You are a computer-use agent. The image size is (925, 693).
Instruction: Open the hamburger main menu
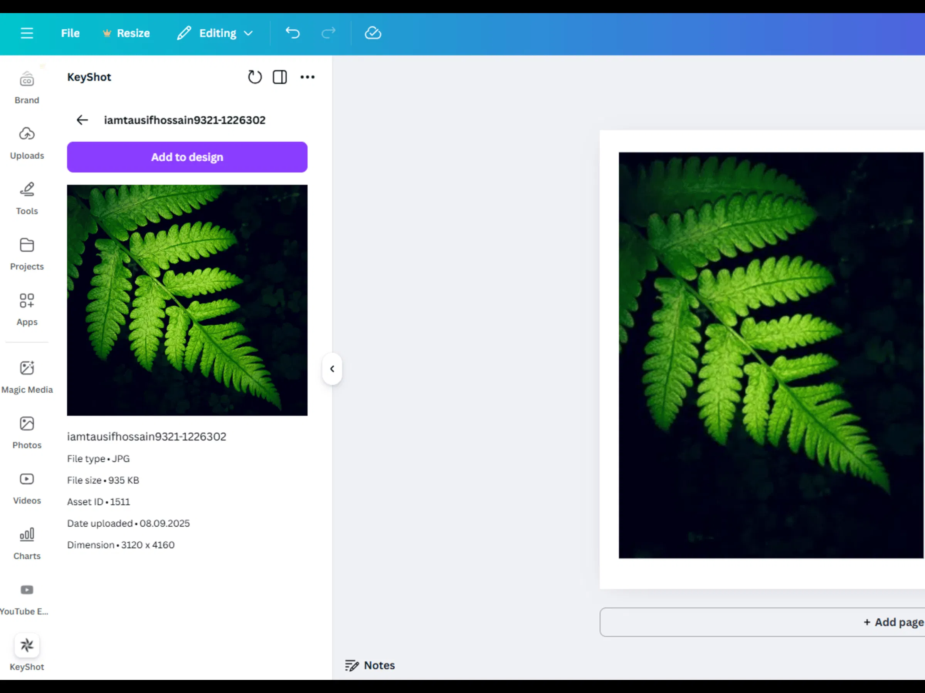click(x=27, y=33)
